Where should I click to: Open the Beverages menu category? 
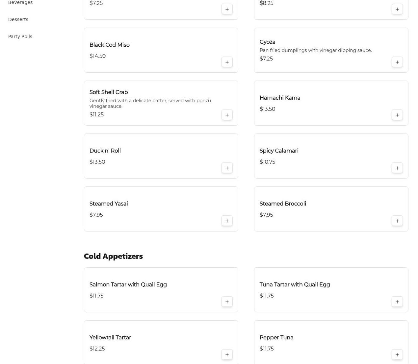point(20,3)
